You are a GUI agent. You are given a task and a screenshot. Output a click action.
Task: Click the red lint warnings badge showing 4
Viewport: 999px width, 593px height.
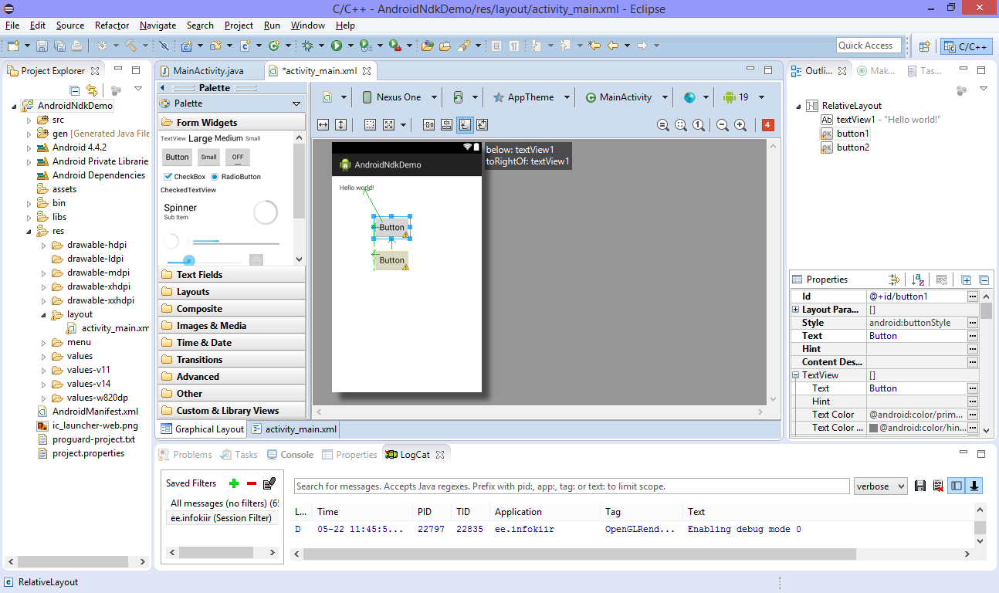[767, 125]
